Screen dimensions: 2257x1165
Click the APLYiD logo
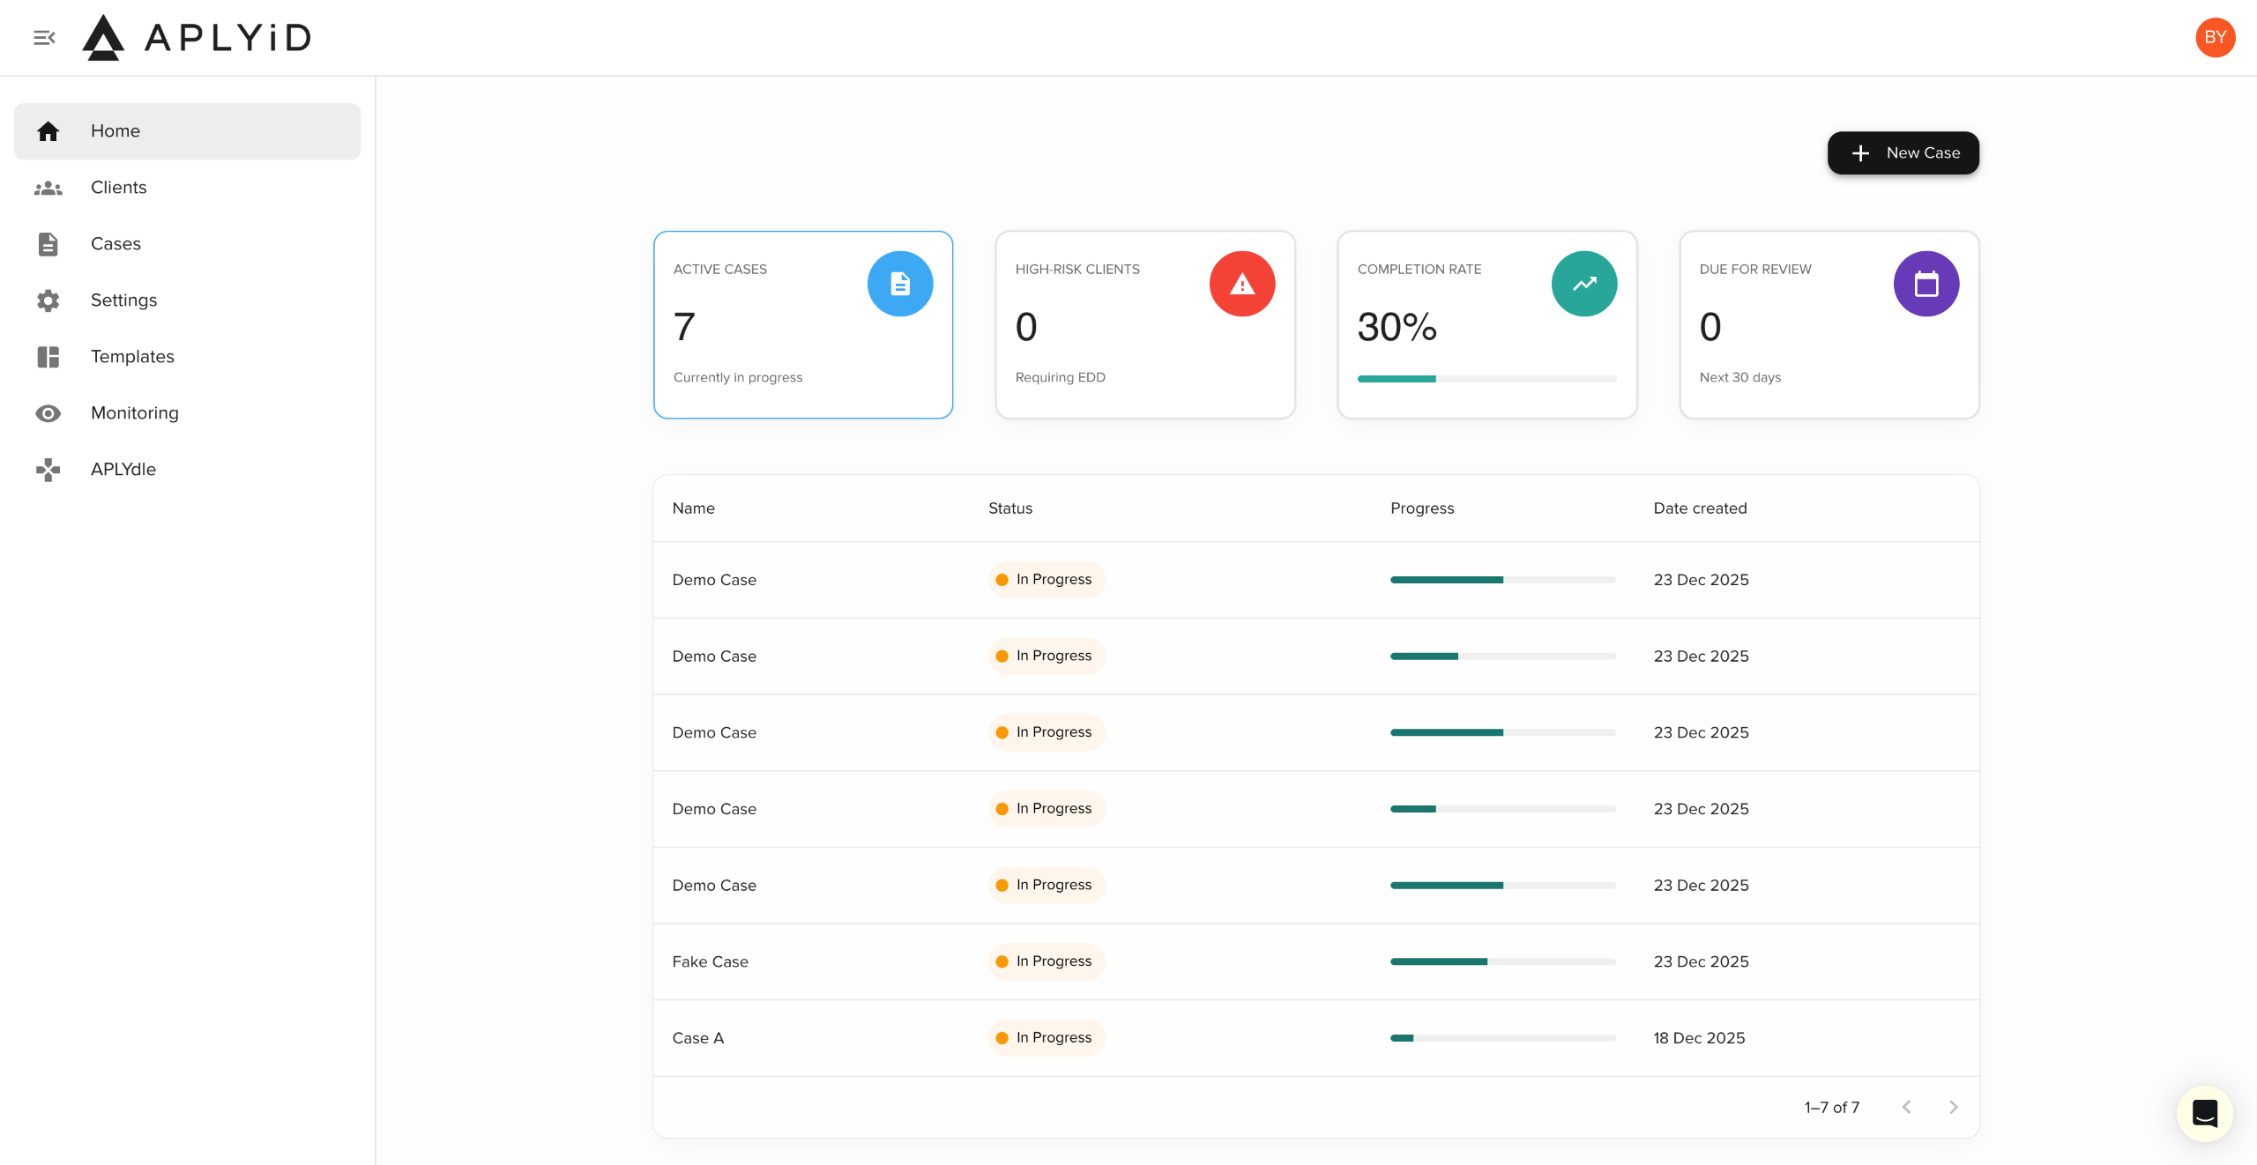[197, 37]
